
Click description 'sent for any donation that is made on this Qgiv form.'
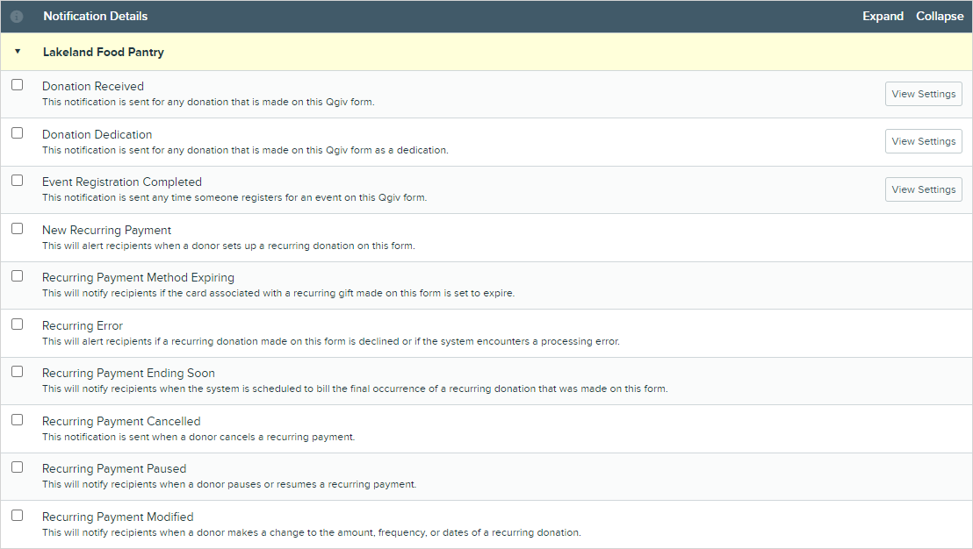click(208, 102)
